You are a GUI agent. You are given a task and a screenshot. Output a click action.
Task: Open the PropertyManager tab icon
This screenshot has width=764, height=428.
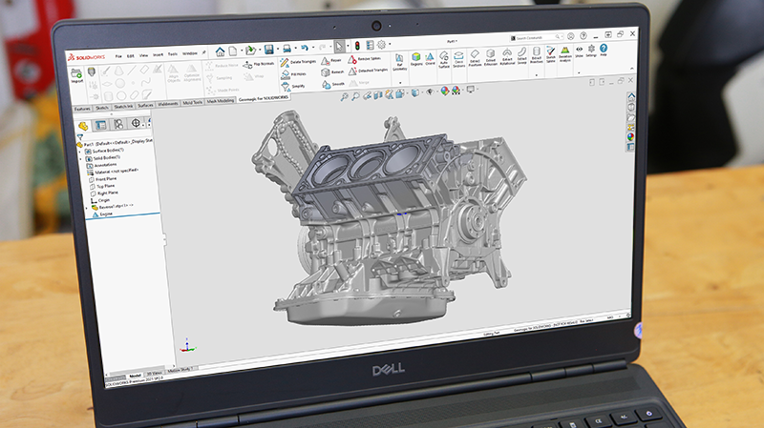click(101, 125)
